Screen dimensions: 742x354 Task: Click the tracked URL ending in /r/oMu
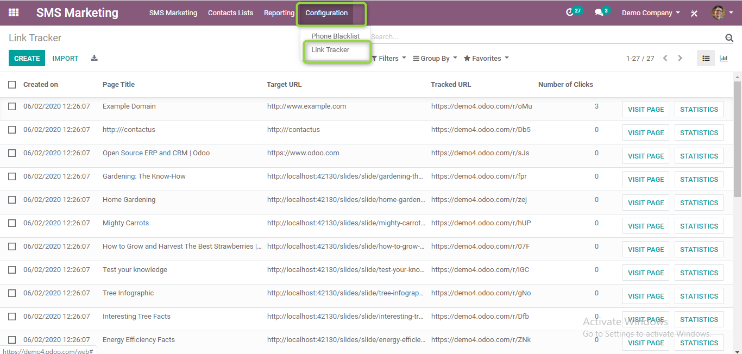pos(481,106)
